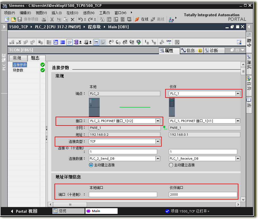Image resolution: width=258 pixels, height=219 pixels.
Task: Click the Go to next error icon
Action: pos(118,42)
